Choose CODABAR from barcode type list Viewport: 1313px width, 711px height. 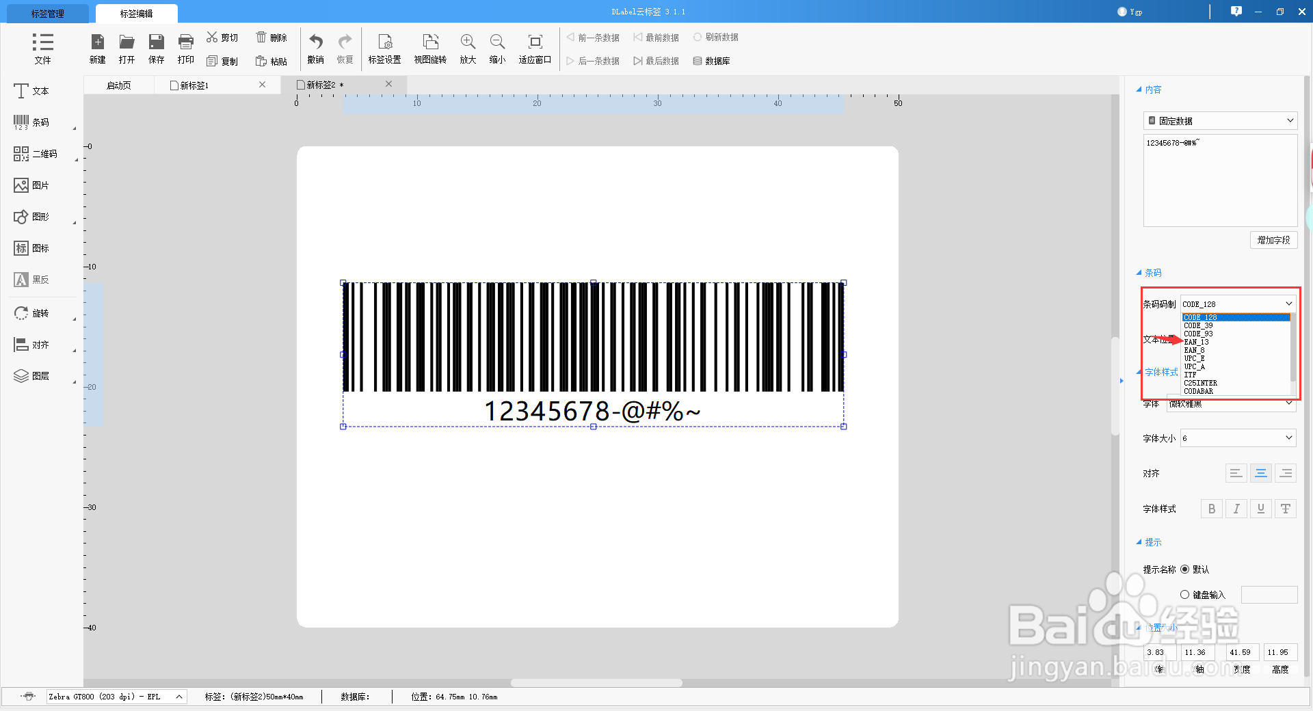click(1236, 391)
